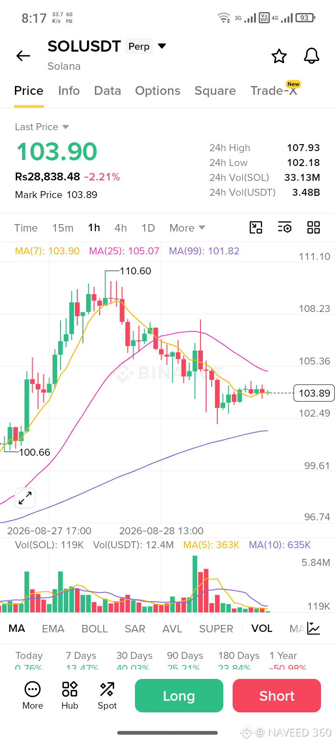Toggle the EMA indicator
Screen dimensions: 335x744
pos(53,629)
